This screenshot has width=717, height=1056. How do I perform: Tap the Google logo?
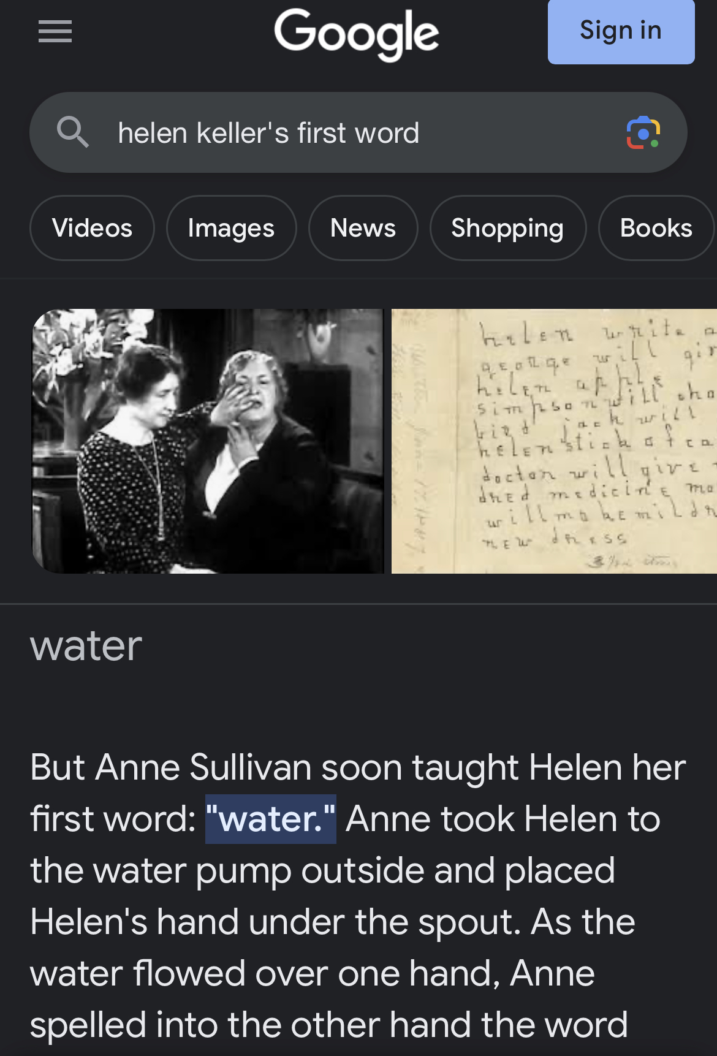coord(357,34)
